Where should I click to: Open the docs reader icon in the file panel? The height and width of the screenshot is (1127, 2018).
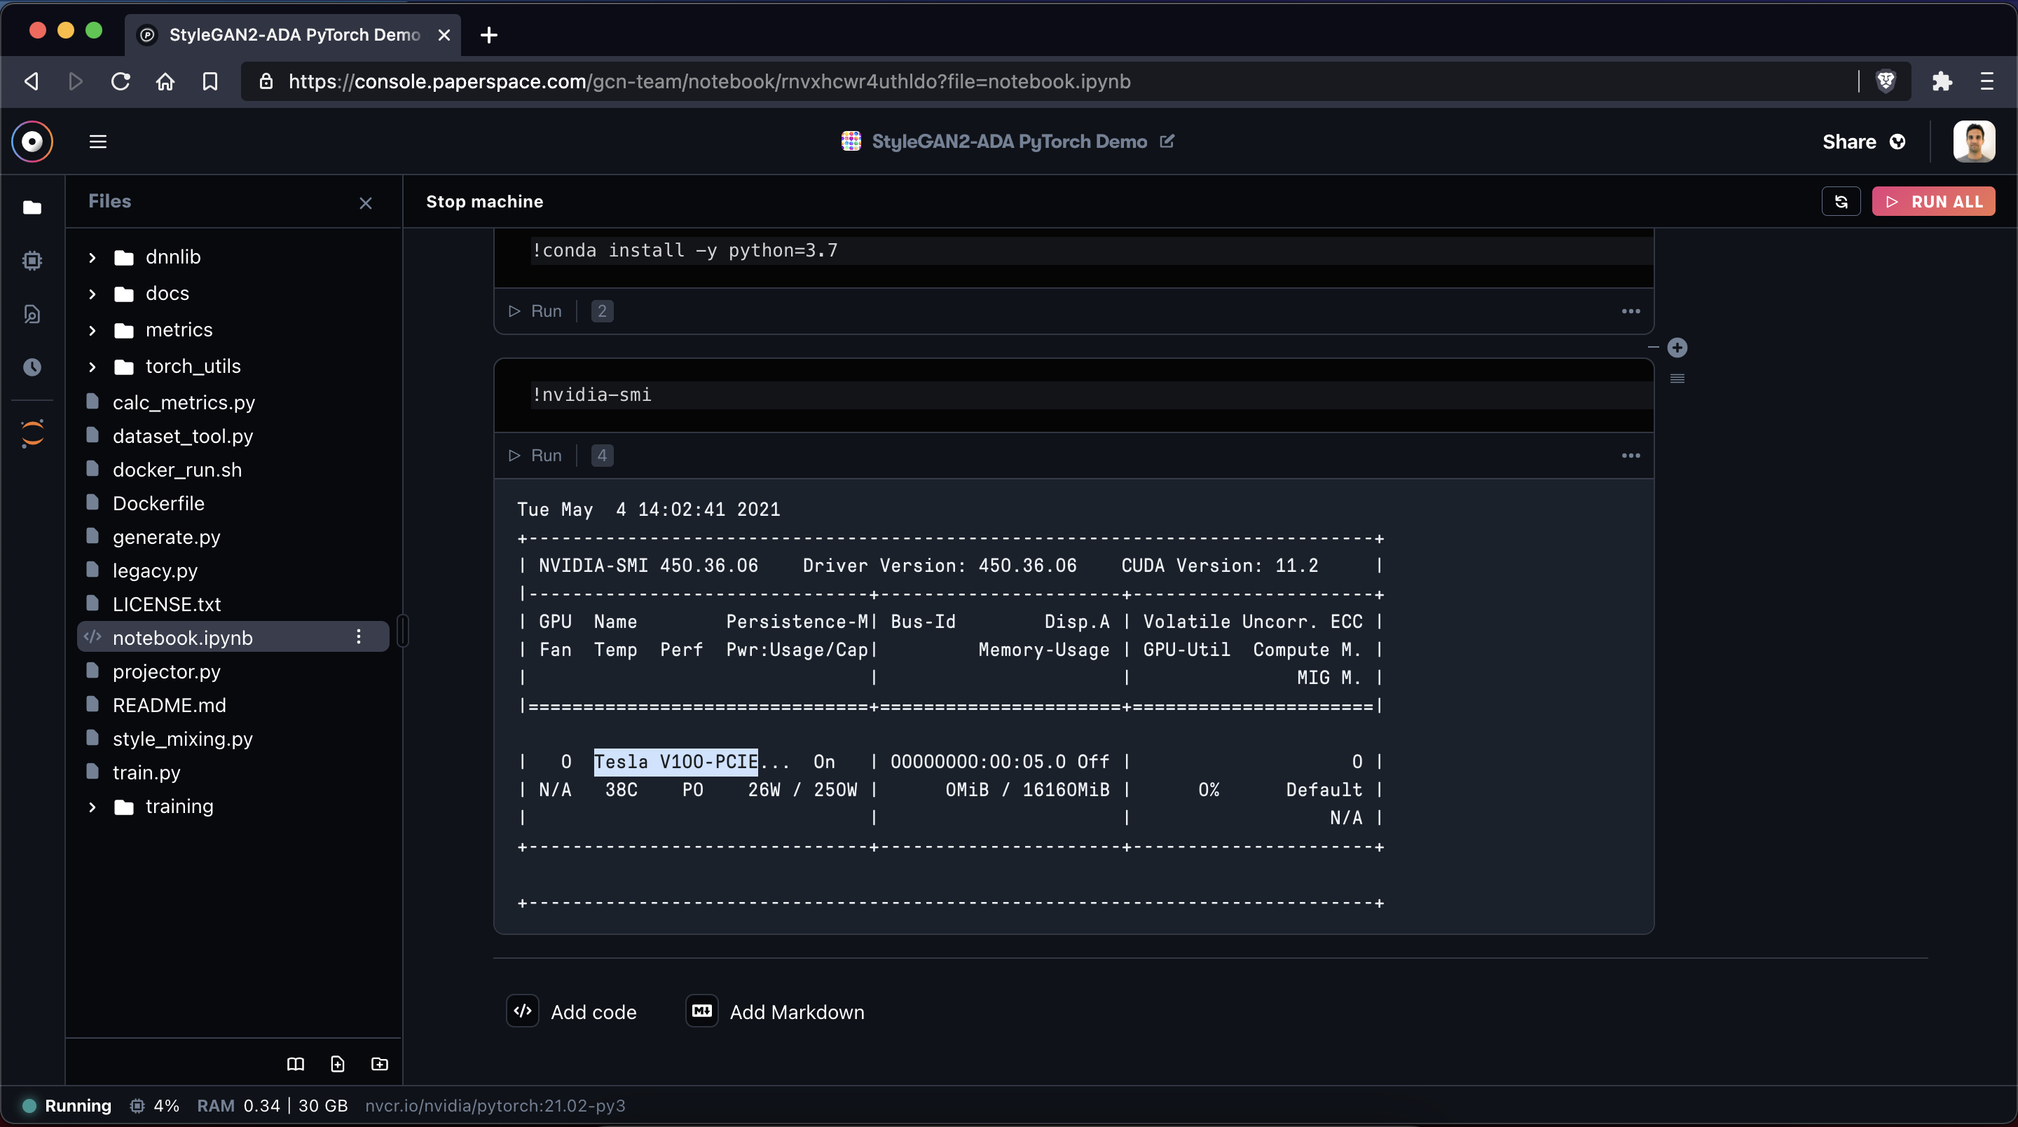[295, 1063]
